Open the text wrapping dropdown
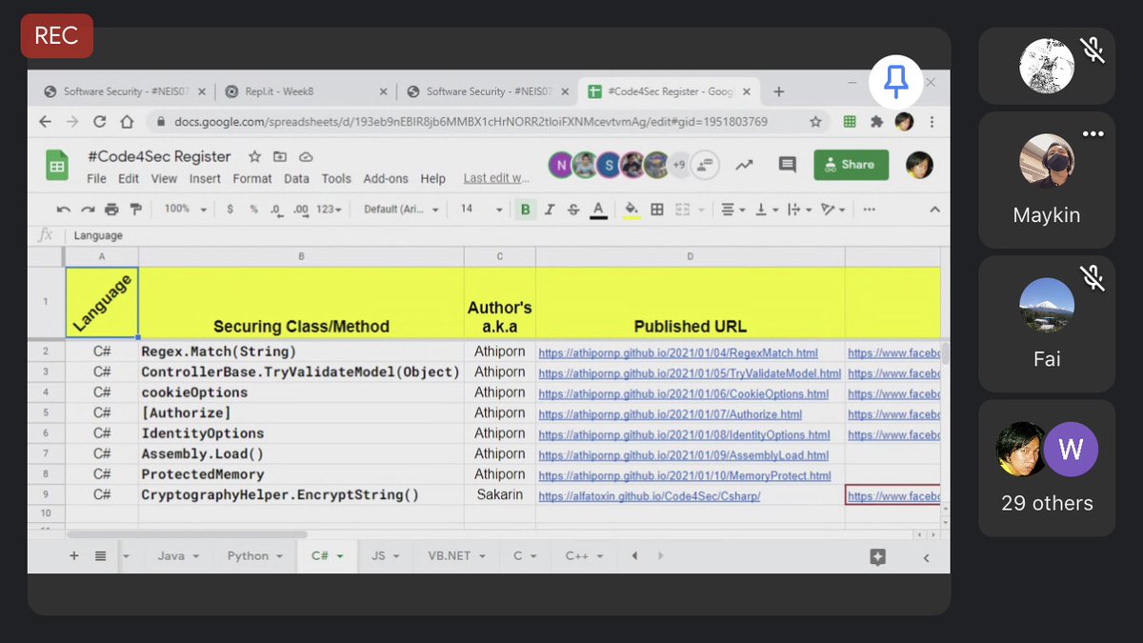This screenshot has width=1143, height=643. (798, 210)
